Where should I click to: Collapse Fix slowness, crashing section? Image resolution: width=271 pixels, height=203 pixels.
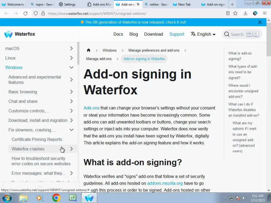tap(71, 130)
